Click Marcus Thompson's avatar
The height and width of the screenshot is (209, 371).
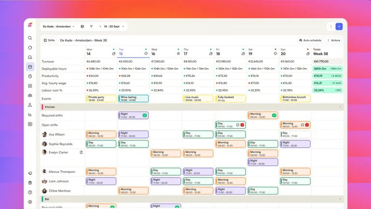coord(44,171)
